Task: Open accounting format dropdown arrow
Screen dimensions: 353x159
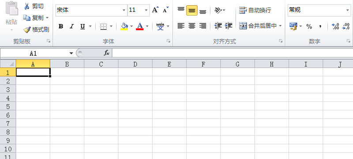Action: click(300, 26)
